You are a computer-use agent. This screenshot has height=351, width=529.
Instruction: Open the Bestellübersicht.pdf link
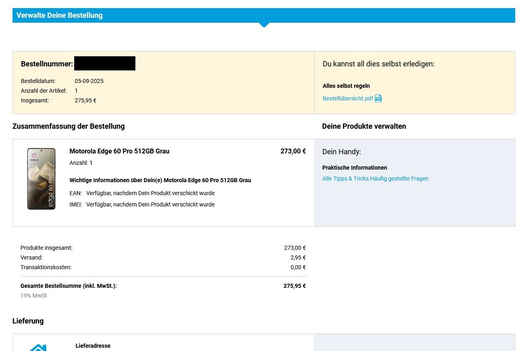pyautogui.click(x=348, y=98)
